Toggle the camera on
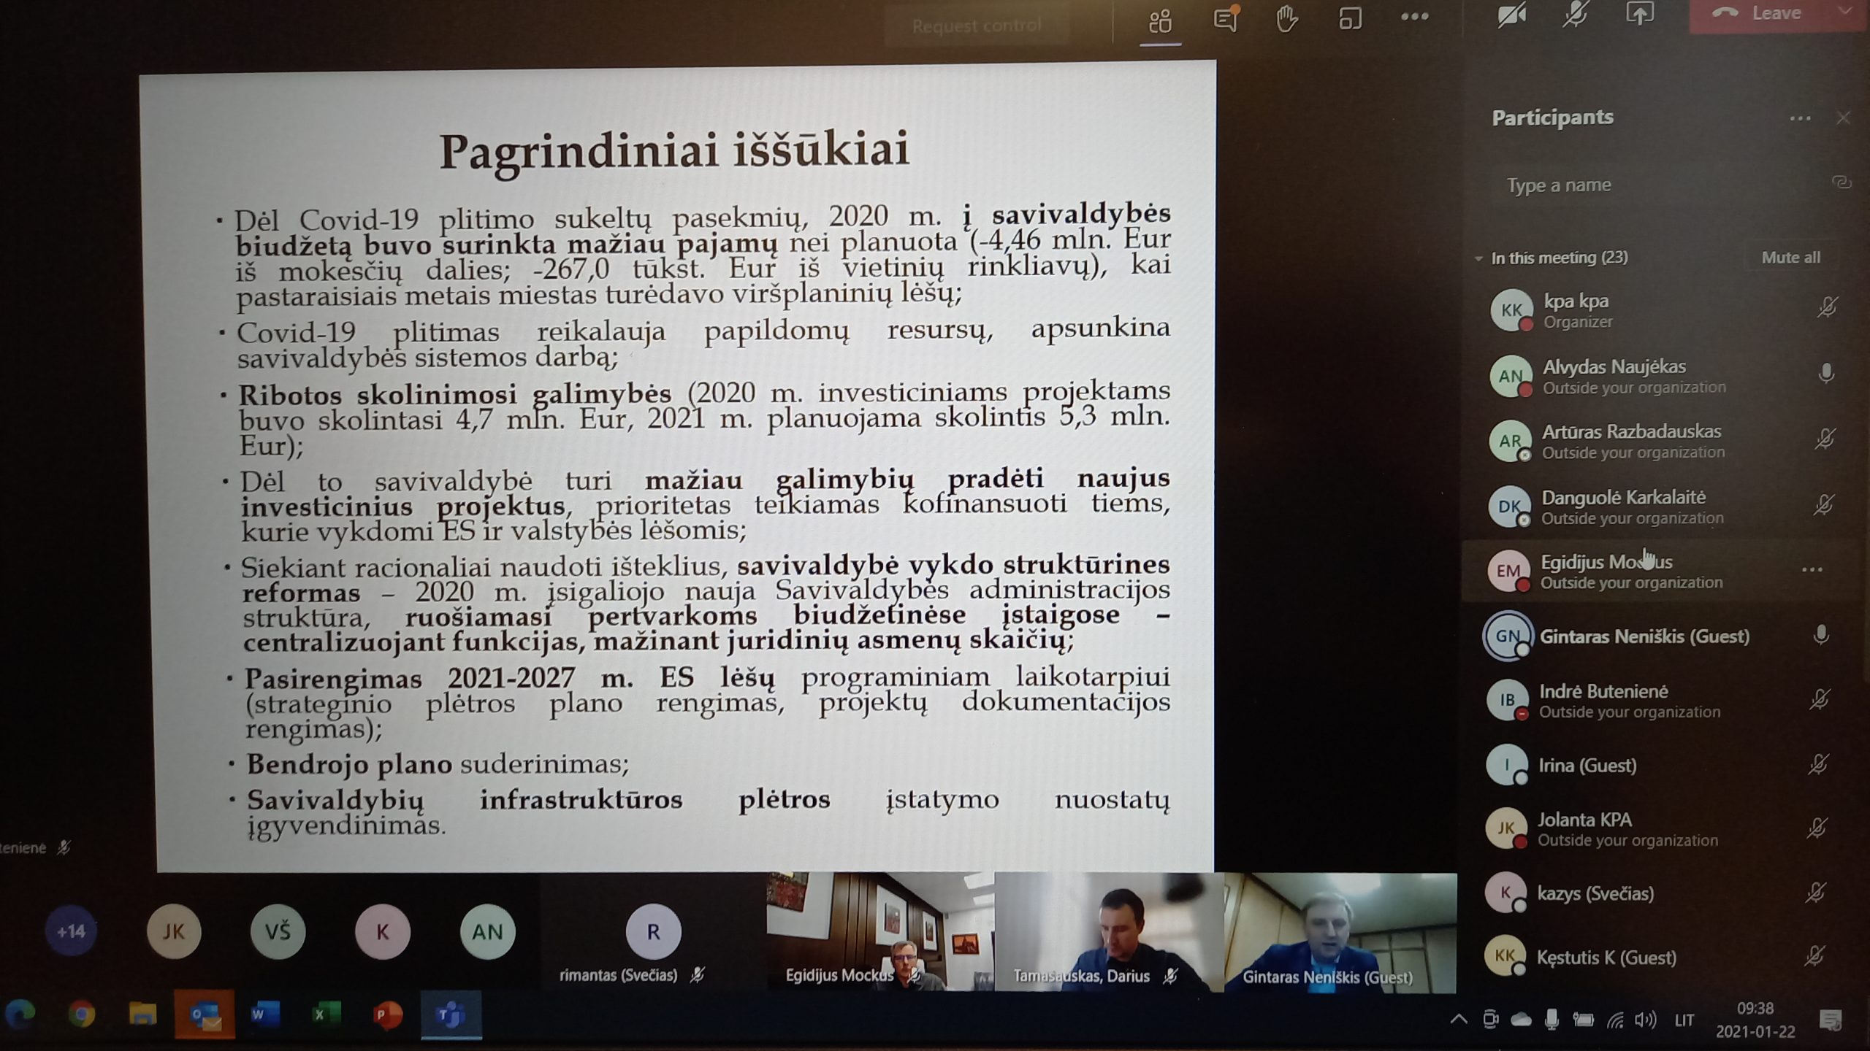 [1511, 15]
